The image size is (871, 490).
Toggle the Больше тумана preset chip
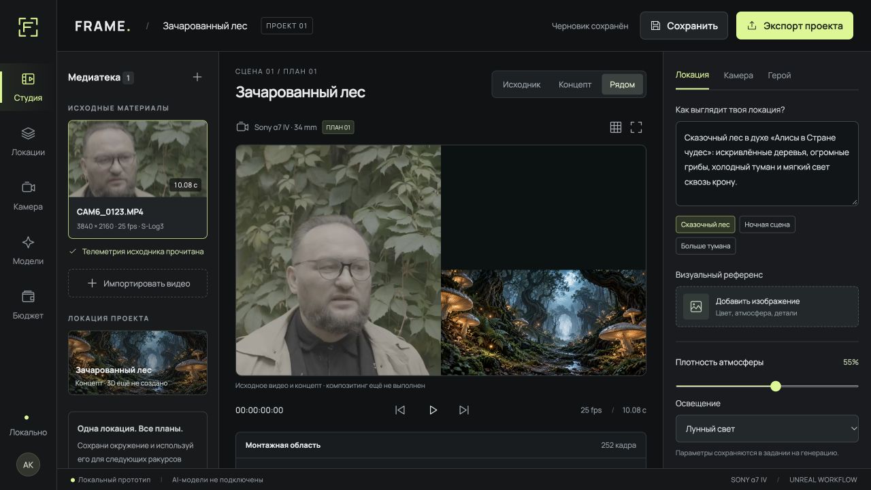(706, 246)
